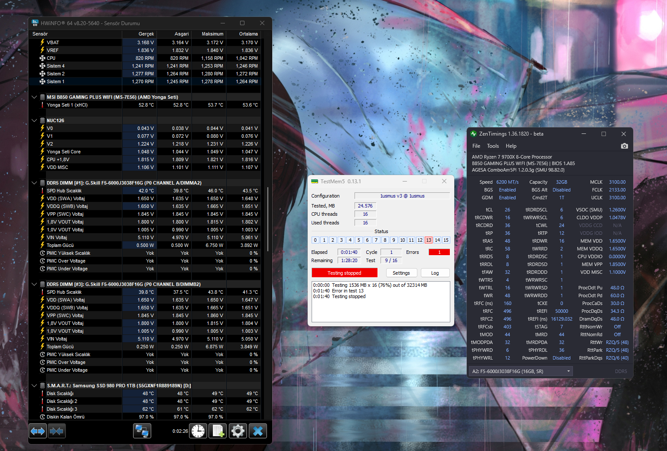Open the remote monitoring computers icon in HWiNFO

tap(142, 431)
